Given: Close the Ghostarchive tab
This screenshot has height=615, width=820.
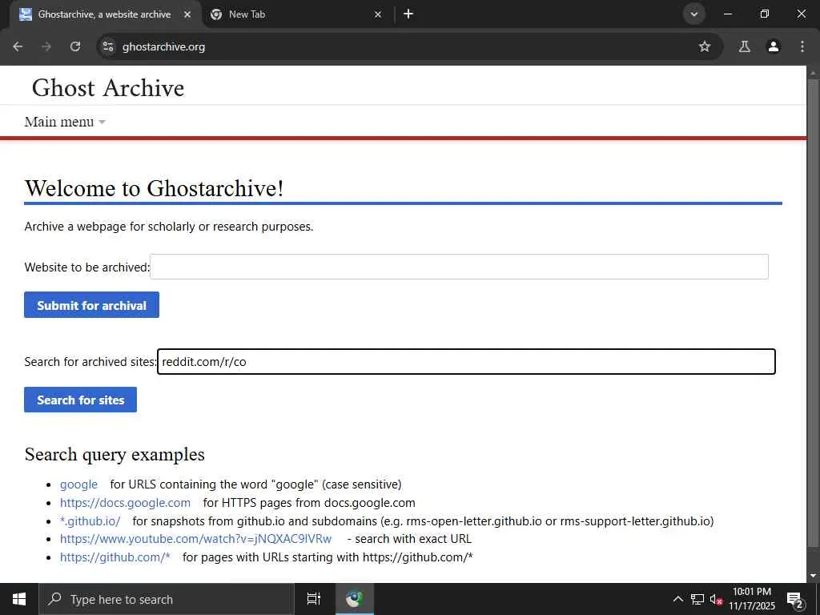Looking at the screenshot, I should pyautogui.click(x=187, y=14).
